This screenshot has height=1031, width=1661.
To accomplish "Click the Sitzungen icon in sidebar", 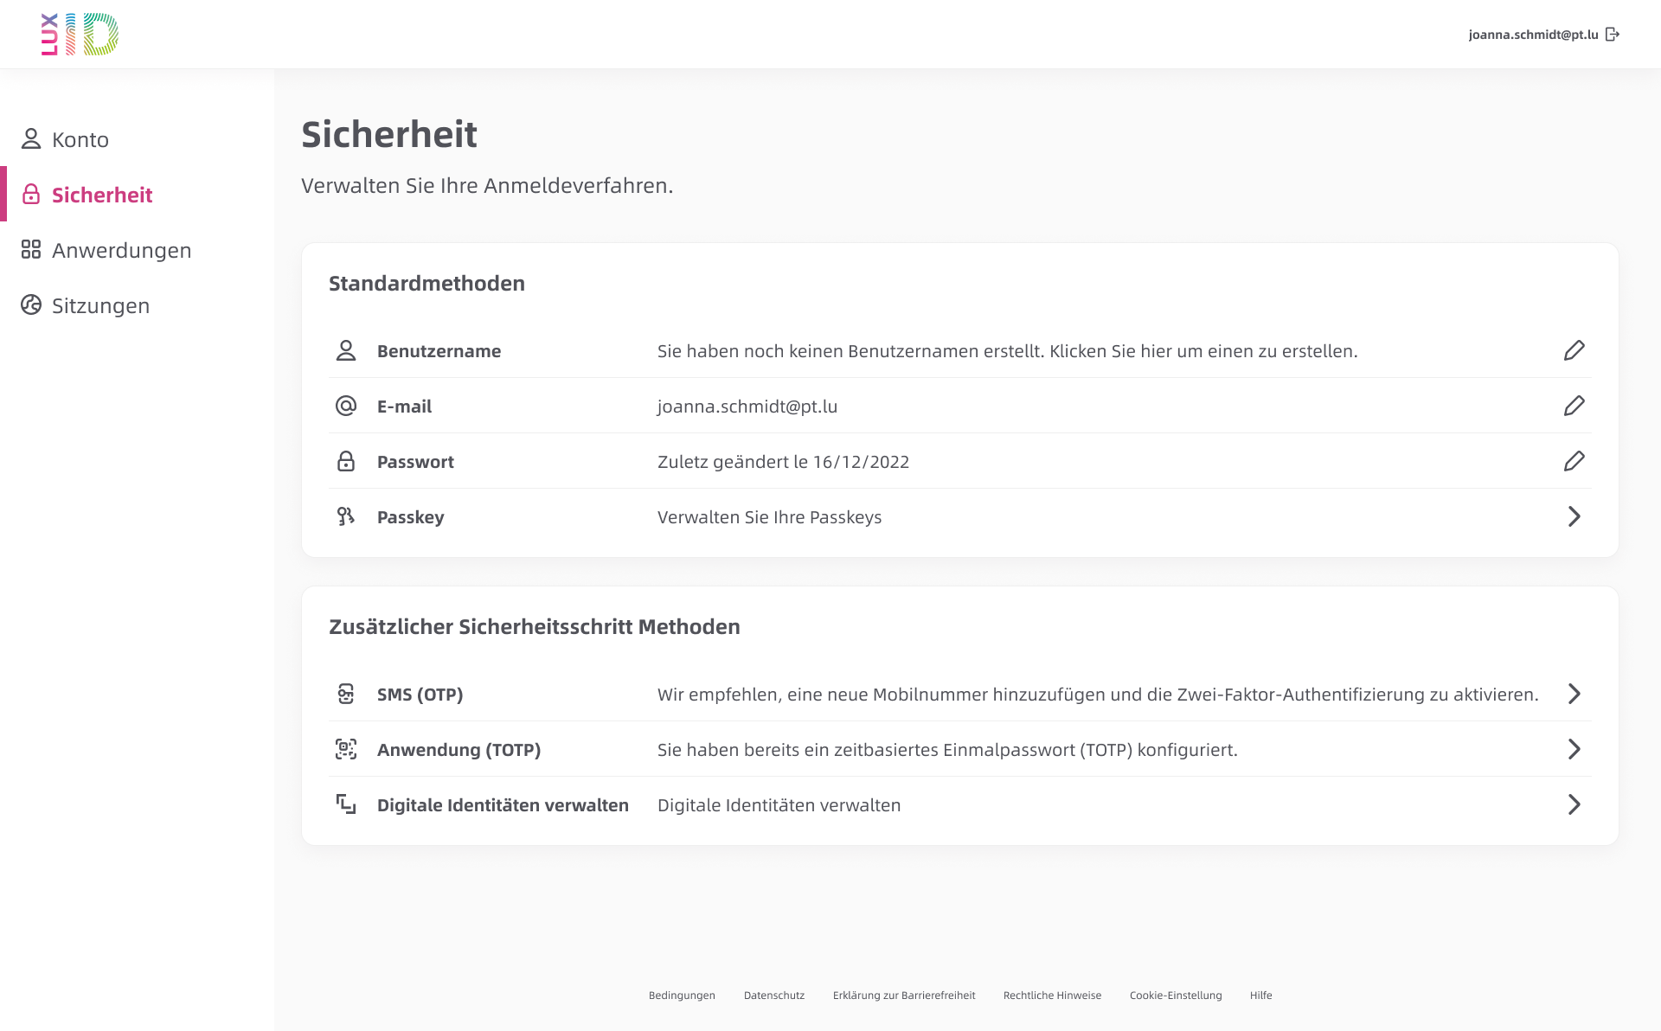I will (x=31, y=305).
